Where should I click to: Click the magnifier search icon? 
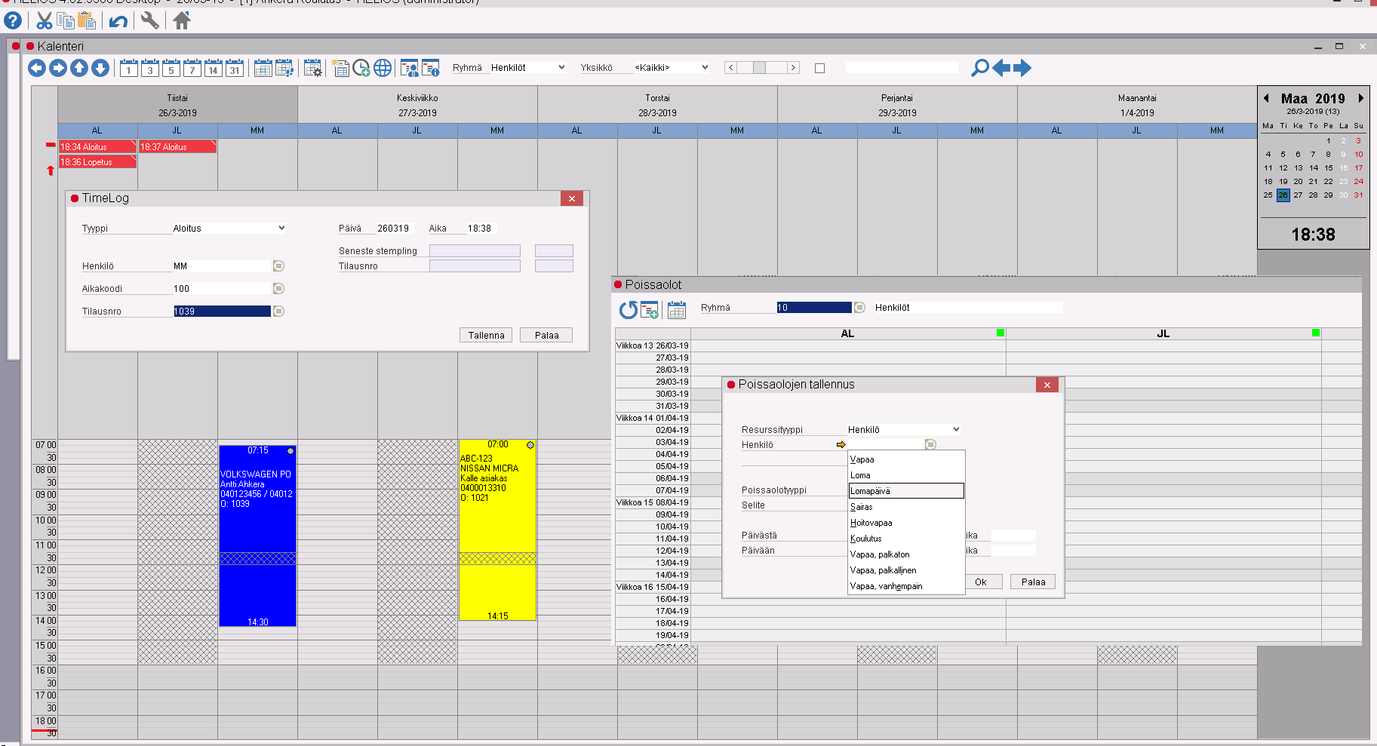tap(979, 68)
